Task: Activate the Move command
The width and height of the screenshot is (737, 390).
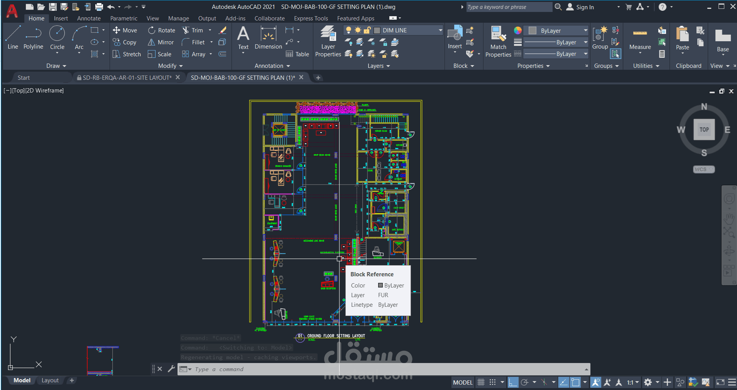Action: point(125,30)
